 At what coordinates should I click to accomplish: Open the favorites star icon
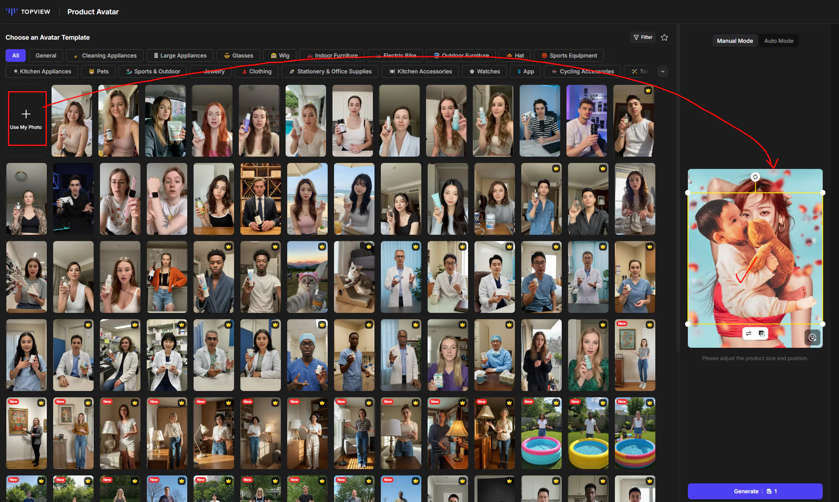pyautogui.click(x=664, y=37)
